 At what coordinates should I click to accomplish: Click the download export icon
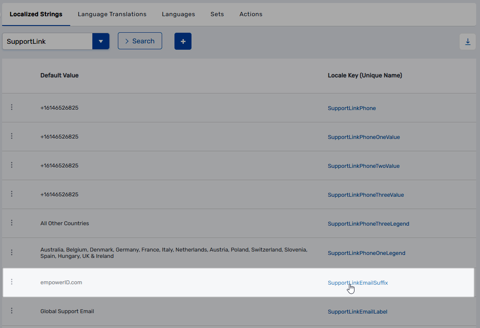click(468, 42)
